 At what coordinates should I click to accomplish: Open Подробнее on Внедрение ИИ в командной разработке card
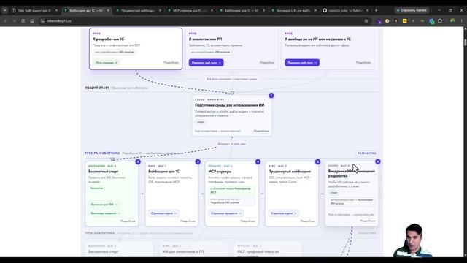pyautogui.click(x=368, y=221)
